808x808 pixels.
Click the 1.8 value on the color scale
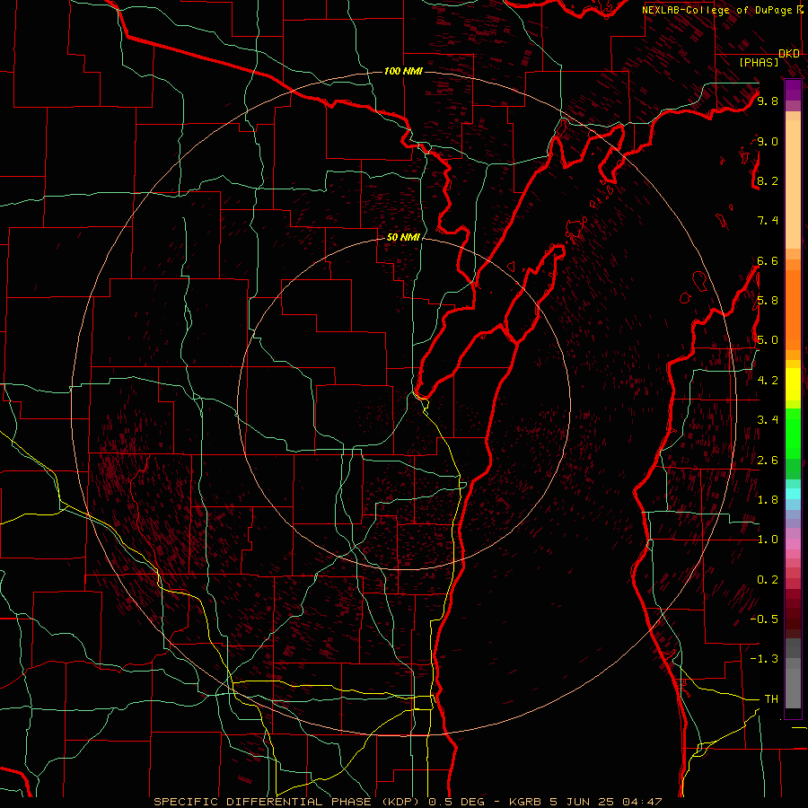point(768,500)
